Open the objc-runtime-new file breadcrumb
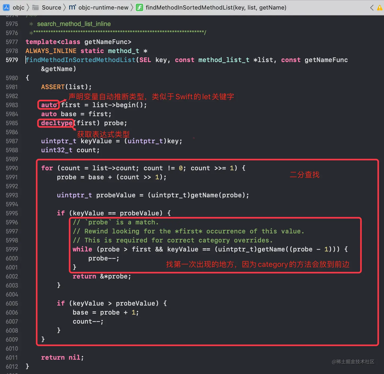Screen dimensions: 384x374 (x=103, y=7)
